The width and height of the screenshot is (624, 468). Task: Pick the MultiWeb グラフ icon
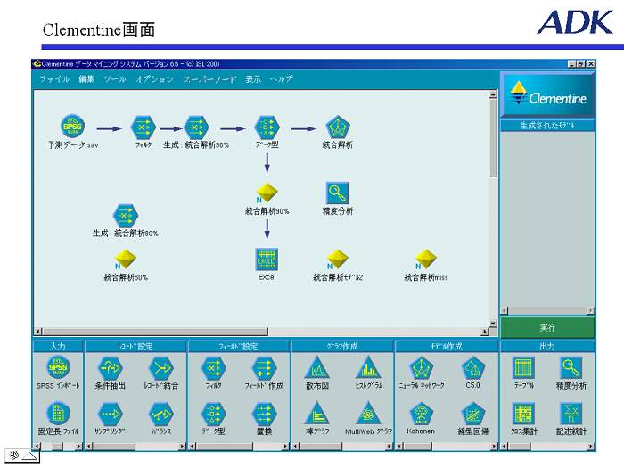coord(368,414)
